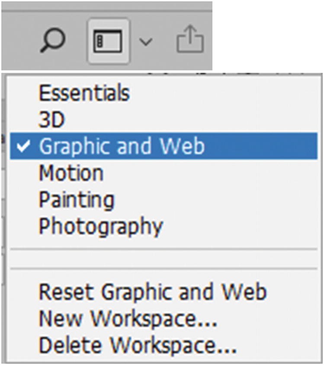Click the upper separator line under Photography

pyautogui.click(x=164, y=249)
